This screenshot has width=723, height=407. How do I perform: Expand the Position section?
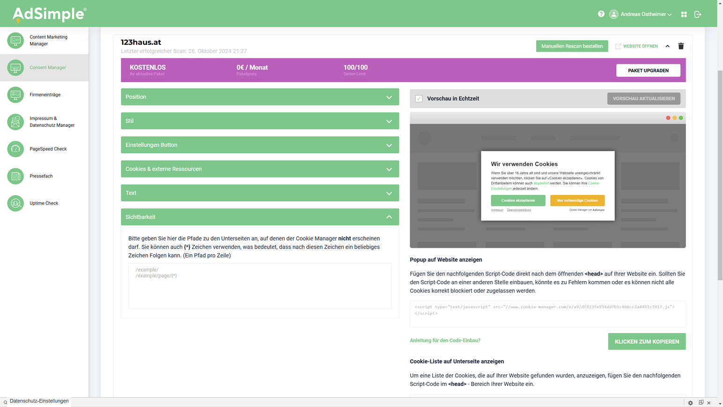point(260,97)
